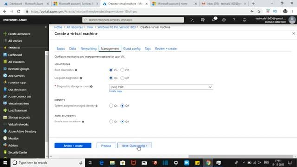Select the Management tab
This screenshot has height=167, width=297.
point(110,48)
